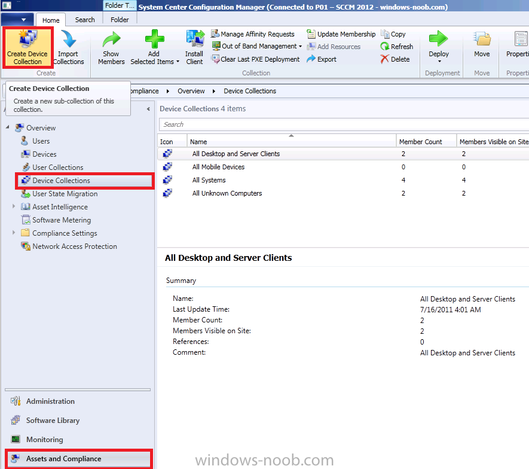Switch to the Search ribbon tab
529x469 pixels.
click(85, 20)
